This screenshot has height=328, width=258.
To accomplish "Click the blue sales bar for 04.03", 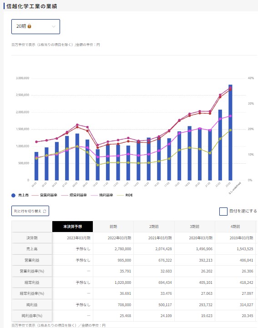I will pos(36,166).
